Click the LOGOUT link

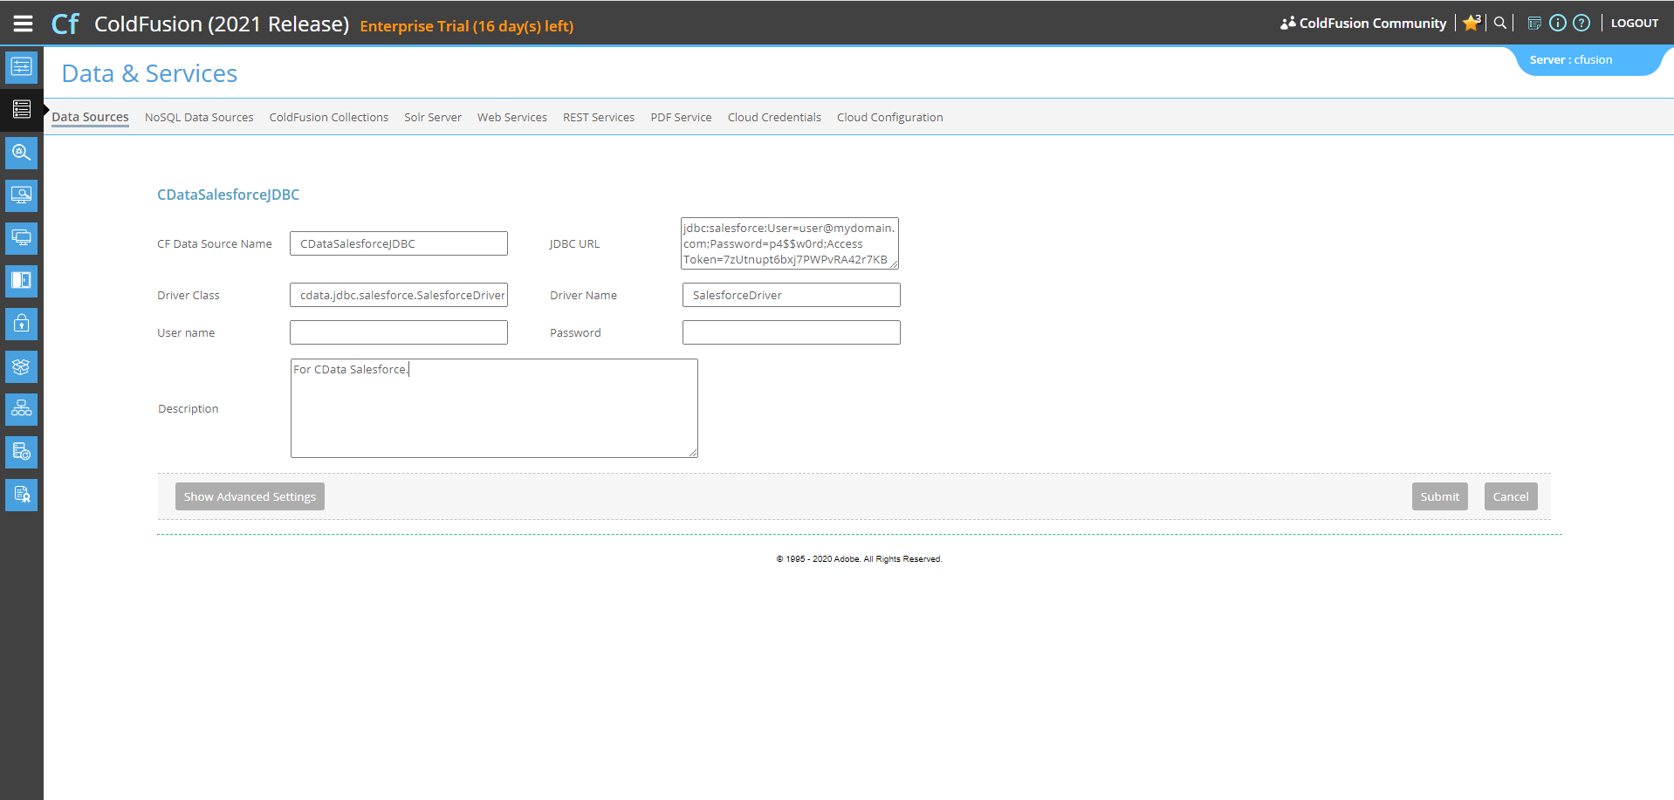1634,24
